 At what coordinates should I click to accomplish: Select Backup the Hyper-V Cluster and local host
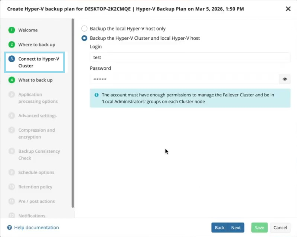pyautogui.click(x=85, y=38)
